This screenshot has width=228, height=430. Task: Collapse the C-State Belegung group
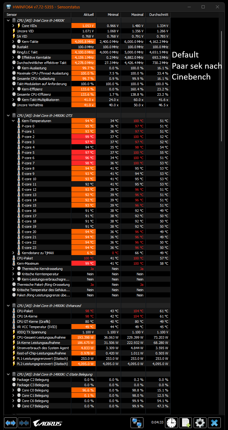[8, 374]
